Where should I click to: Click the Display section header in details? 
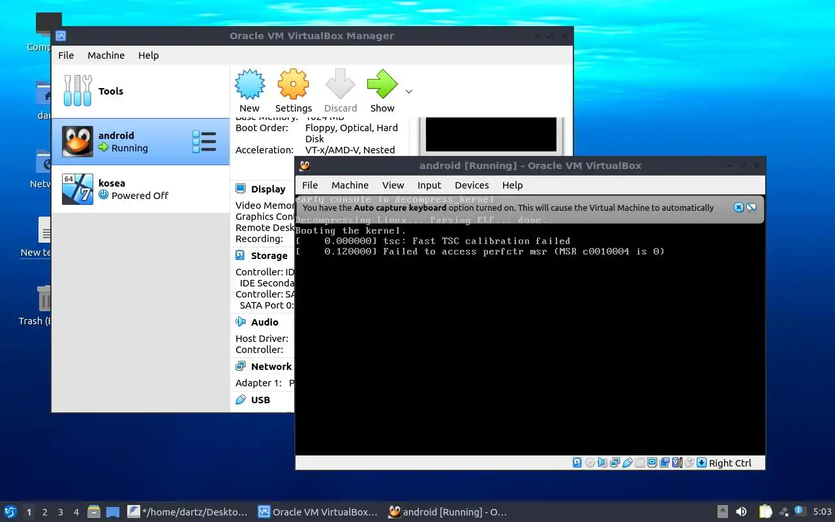tap(268, 189)
